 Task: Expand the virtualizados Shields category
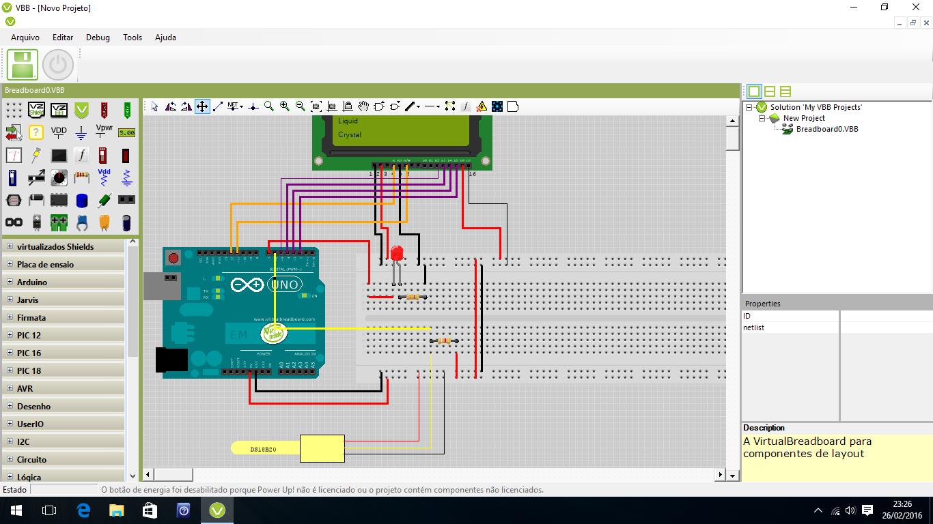tap(10, 246)
